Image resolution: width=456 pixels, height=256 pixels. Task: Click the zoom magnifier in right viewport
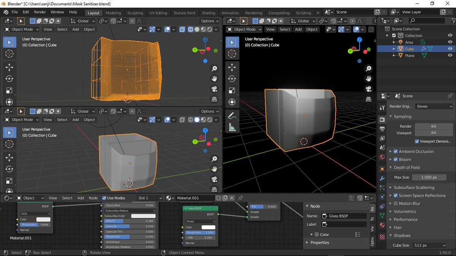point(368,69)
